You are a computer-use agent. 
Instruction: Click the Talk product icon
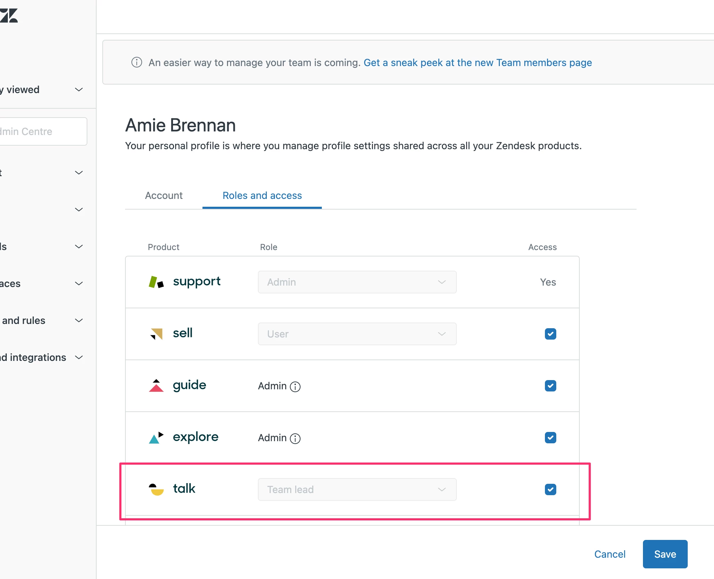156,489
